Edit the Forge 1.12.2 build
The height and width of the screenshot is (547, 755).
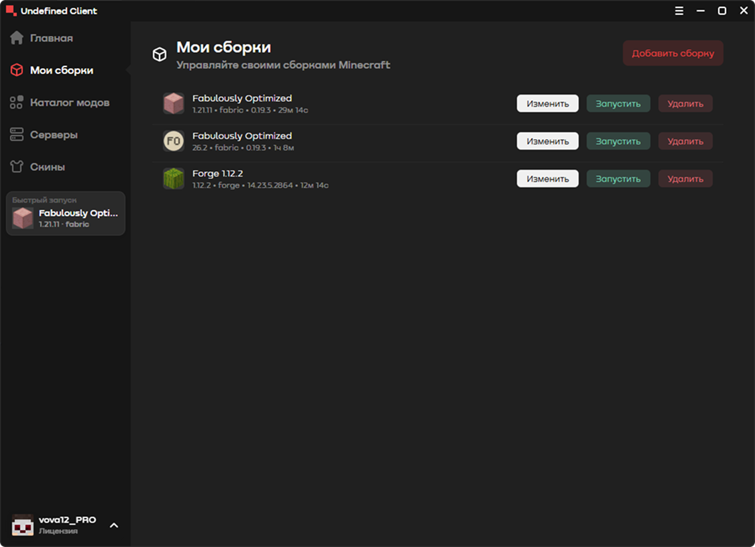click(x=547, y=179)
